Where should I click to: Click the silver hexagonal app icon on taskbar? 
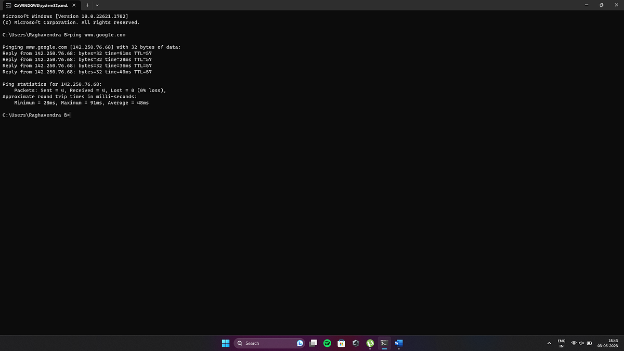(x=356, y=343)
